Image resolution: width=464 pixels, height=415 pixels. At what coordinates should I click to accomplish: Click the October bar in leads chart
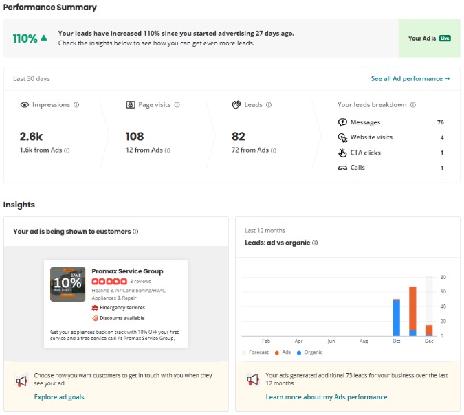coord(396,317)
